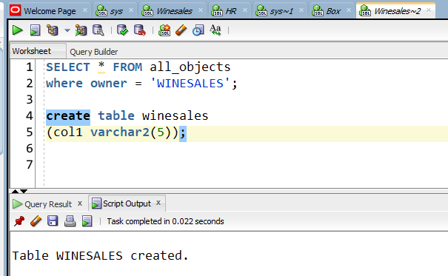Click the 'winesales' table name in line 4
448x276 pixels.
175,116
